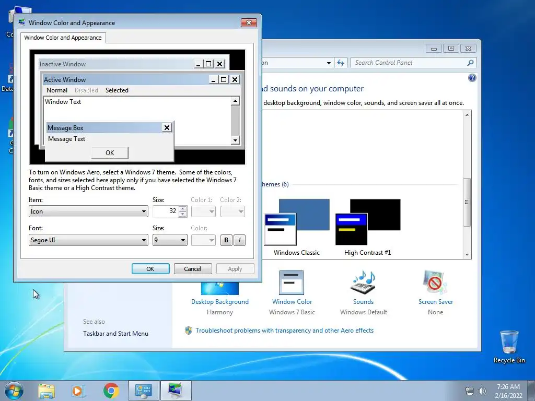The height and width of the screenshot is (401, 535).
Task: Open Desktop Background link in Personalization
Action: click(x=220, y=302)
